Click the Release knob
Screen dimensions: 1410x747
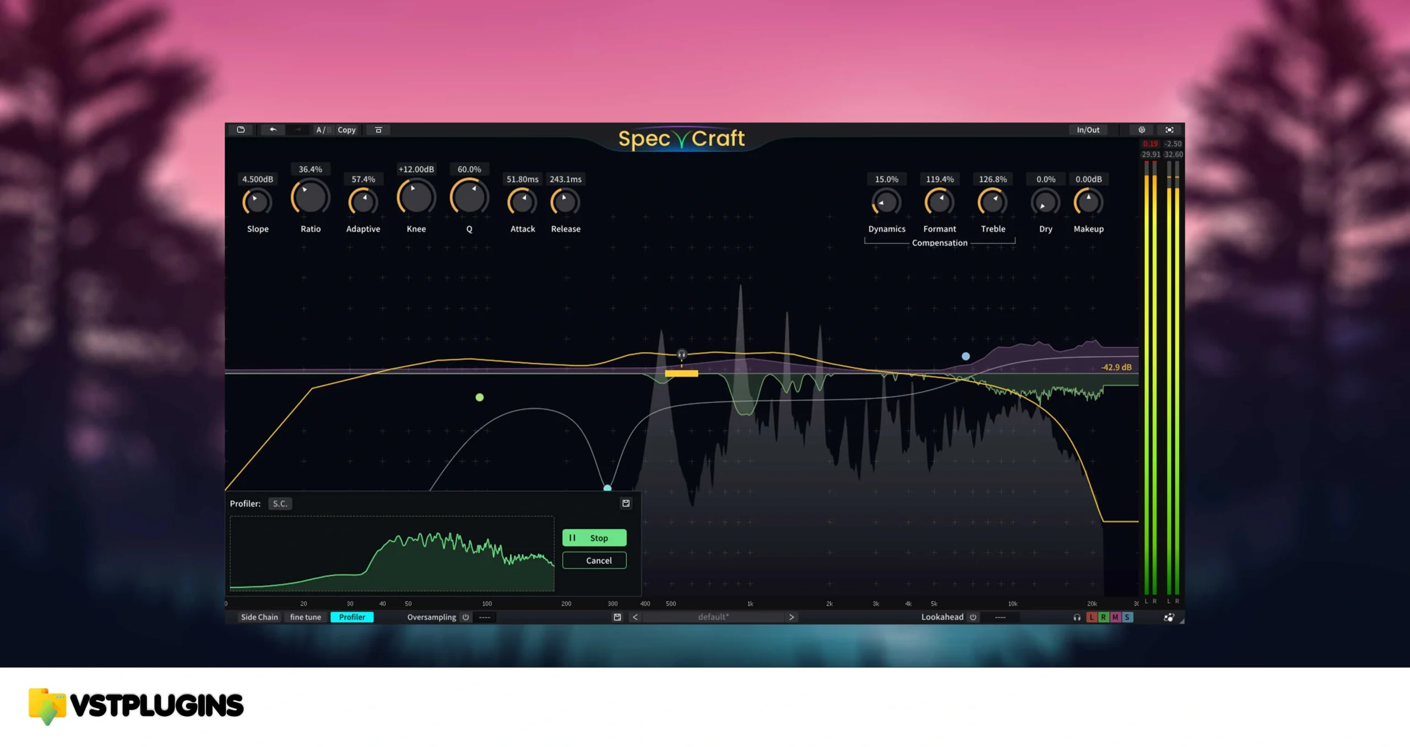pos(565,202)
